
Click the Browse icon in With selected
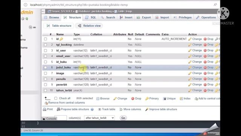coord(98,99)
